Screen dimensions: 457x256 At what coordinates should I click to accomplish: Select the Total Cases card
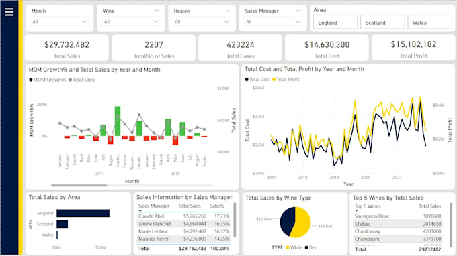coord(241,48)
